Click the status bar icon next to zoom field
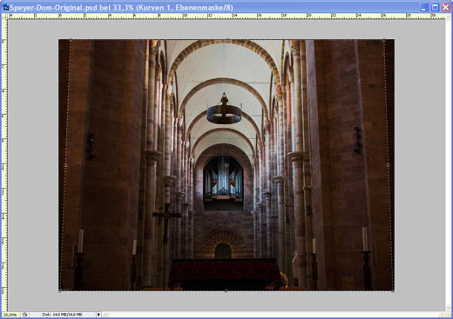This screenshot has width=453, height=319. tap(24, 315)
